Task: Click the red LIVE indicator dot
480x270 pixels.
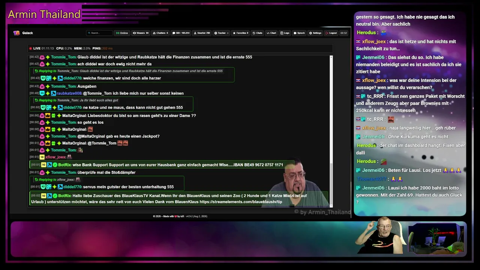Action: 30,48
